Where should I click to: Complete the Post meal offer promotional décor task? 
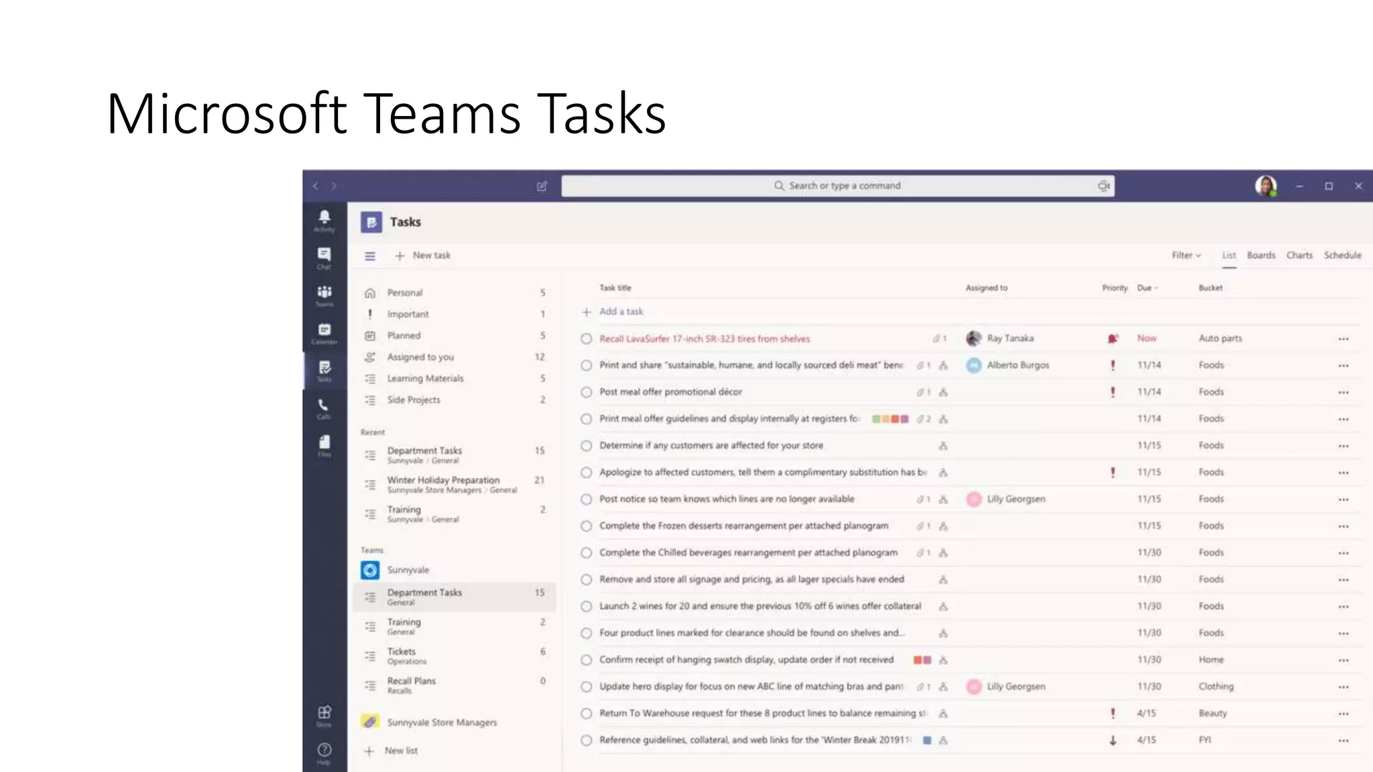click(x=586, y=393)
